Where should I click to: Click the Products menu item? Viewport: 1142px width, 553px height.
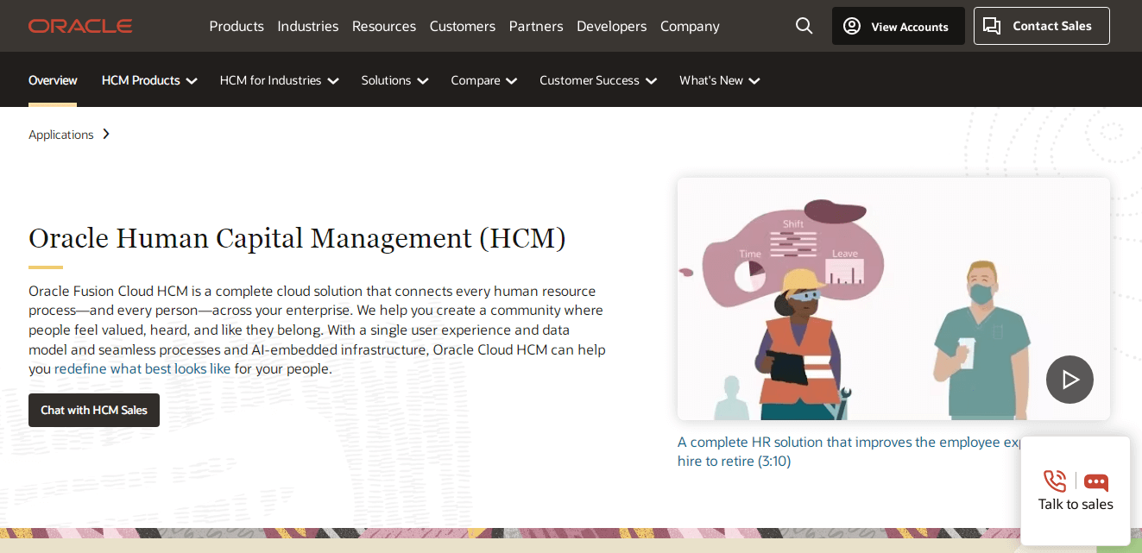pos(237,26)
